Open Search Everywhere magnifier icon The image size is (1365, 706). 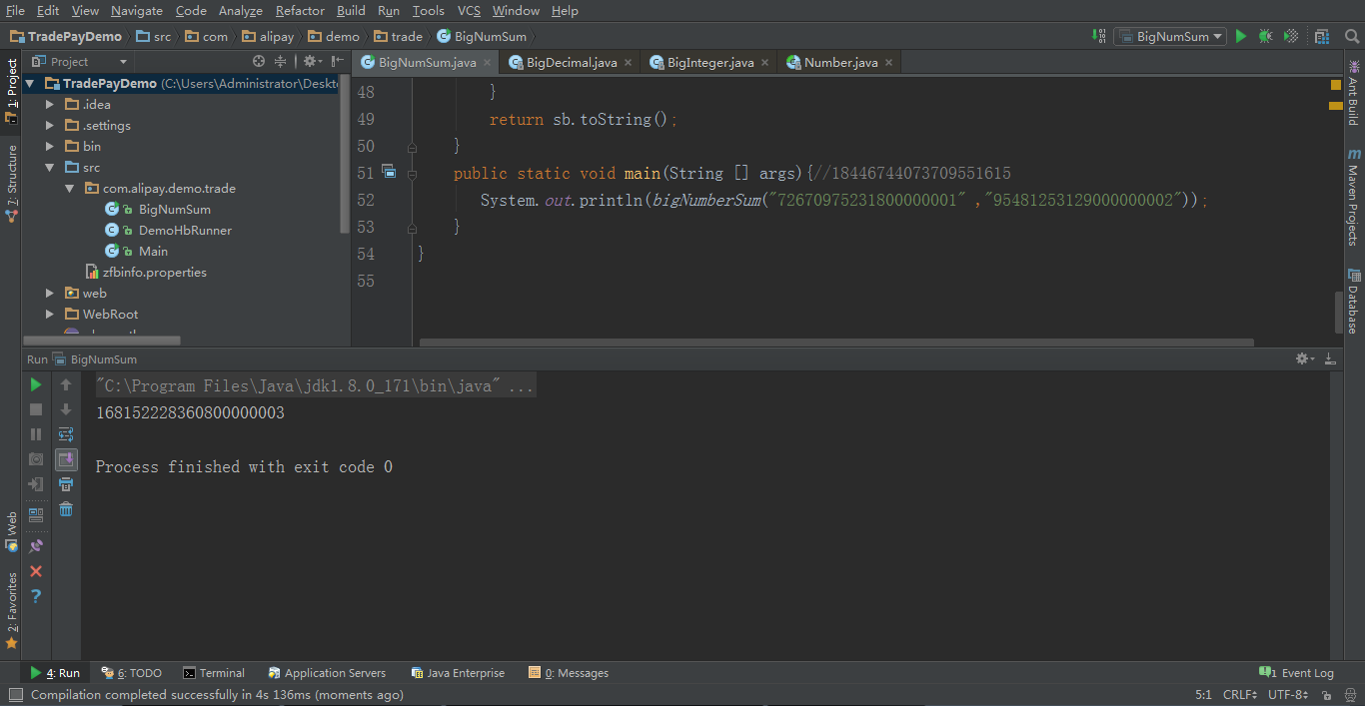1350,37
